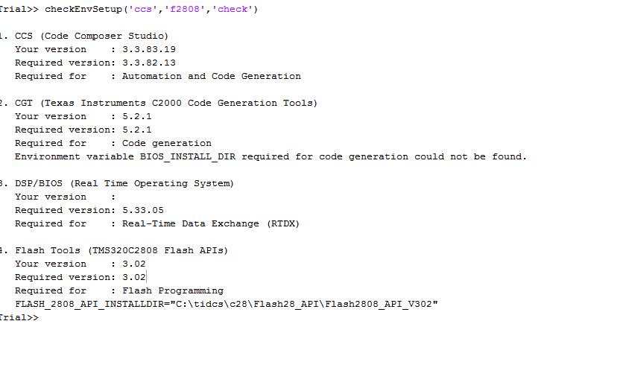626x391 pixels.
Task: Click the BIOS_INSTALL_DIR environment variable warning
Action: point(271,156)
